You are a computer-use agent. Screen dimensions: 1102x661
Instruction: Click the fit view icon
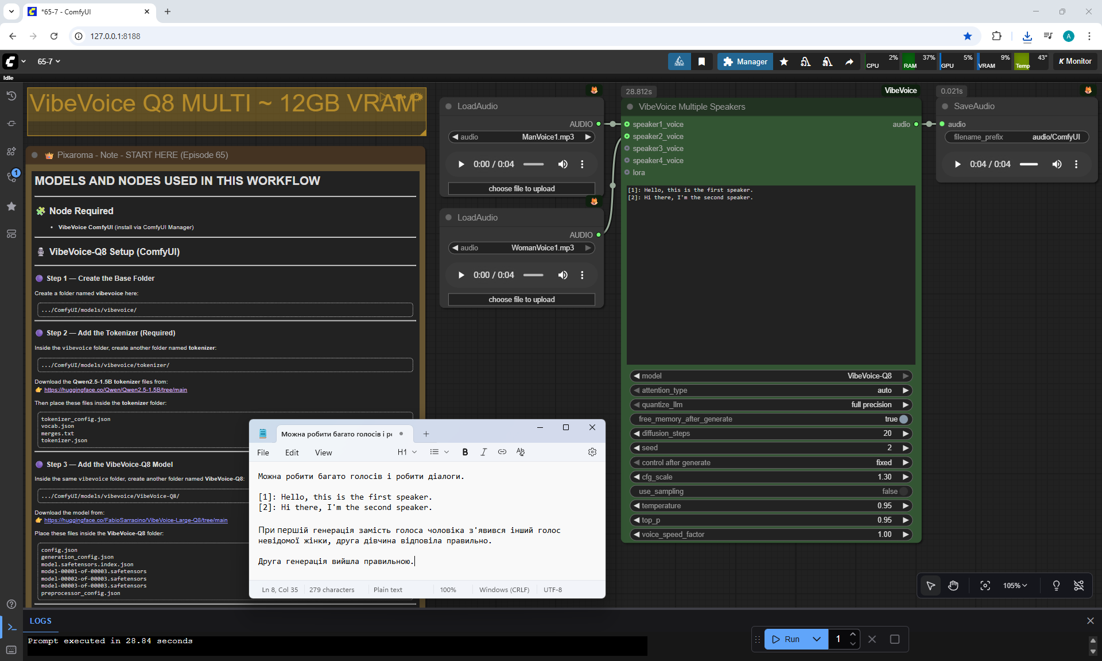click(x=985, y=585)
